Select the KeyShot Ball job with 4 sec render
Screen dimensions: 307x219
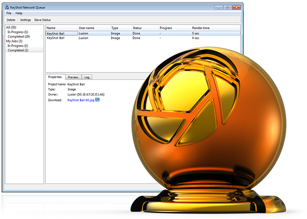coord(143,38)
